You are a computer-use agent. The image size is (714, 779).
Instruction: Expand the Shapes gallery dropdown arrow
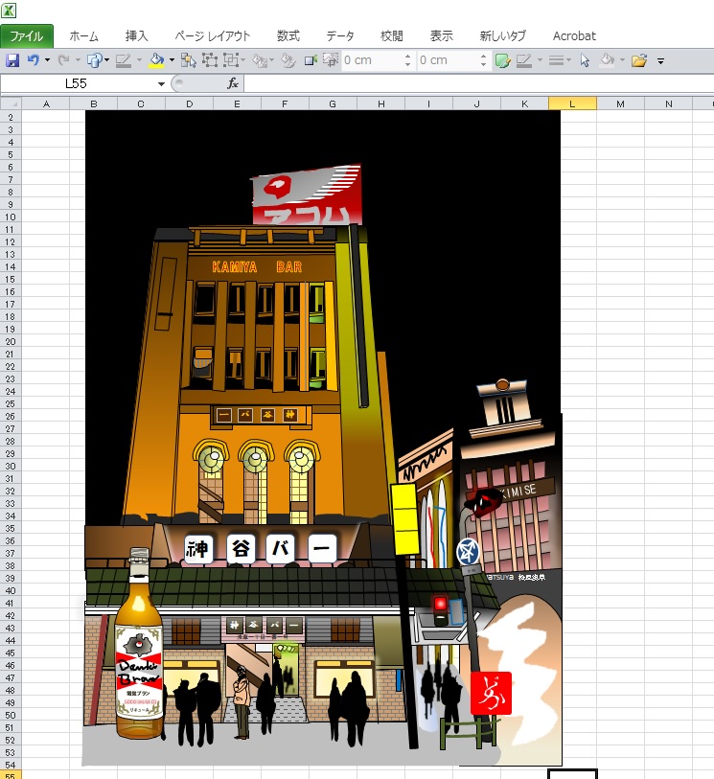(x=106, y=60)
